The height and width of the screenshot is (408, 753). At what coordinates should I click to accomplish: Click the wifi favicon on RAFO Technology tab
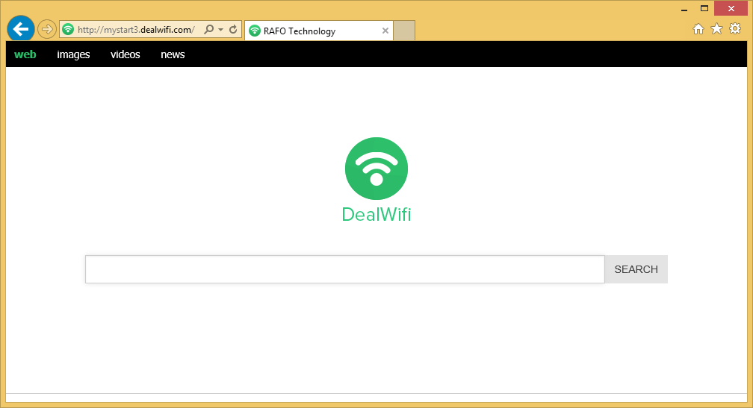point(255,31)
